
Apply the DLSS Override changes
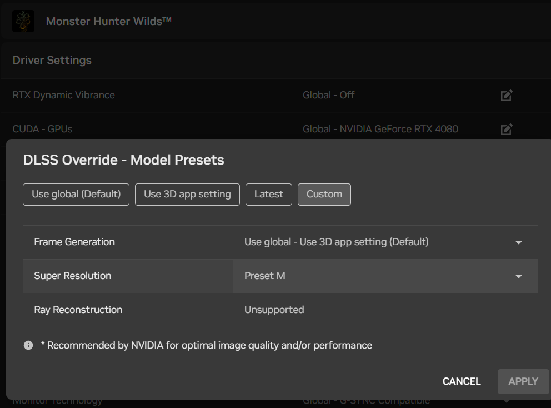pyautogui.click(x=523, y=381)
